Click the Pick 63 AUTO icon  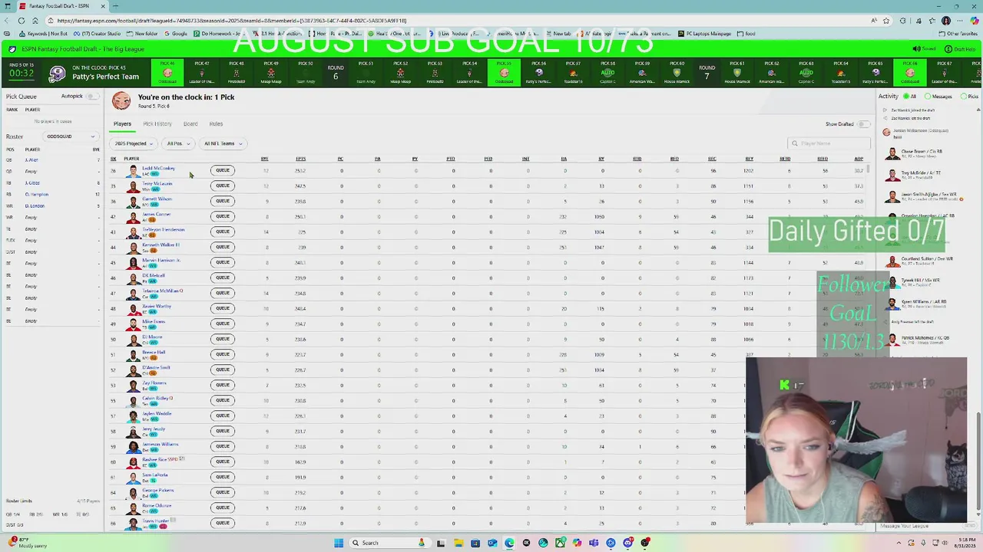coord(806,74)
